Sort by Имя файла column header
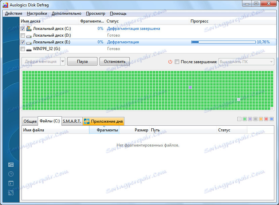The height and width of the screenshot is (205, 279). tap(55, 130)
